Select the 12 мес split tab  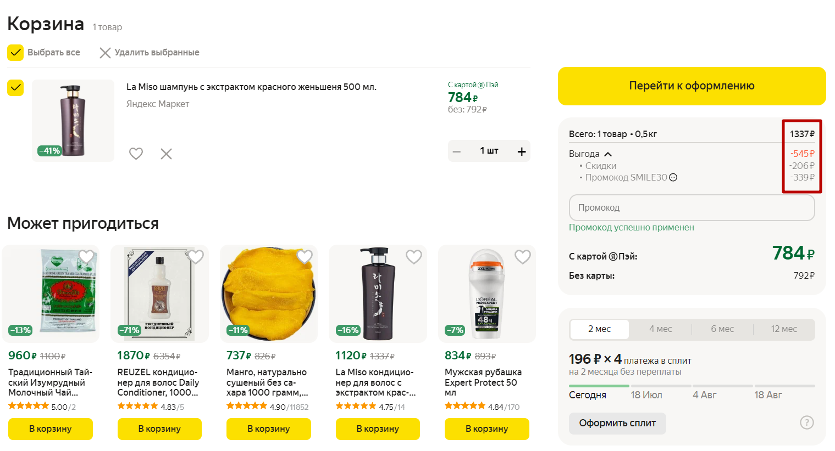[783, 329]
